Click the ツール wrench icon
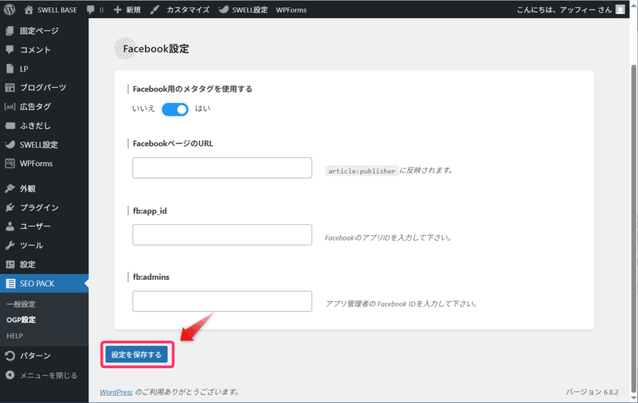Image resolution: width=638 pixels, height=403 pixels. [10, 245]
